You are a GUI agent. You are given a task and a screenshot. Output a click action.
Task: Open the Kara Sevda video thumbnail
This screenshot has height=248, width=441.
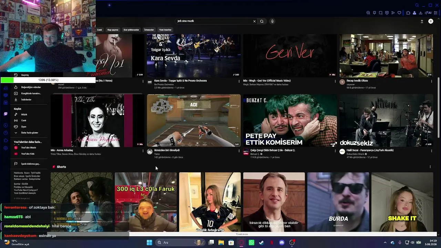tap(194, 55)
